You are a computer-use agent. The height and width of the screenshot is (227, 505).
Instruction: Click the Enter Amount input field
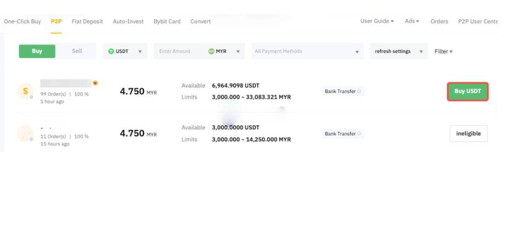pyautogui.click(x=180, y=51)
